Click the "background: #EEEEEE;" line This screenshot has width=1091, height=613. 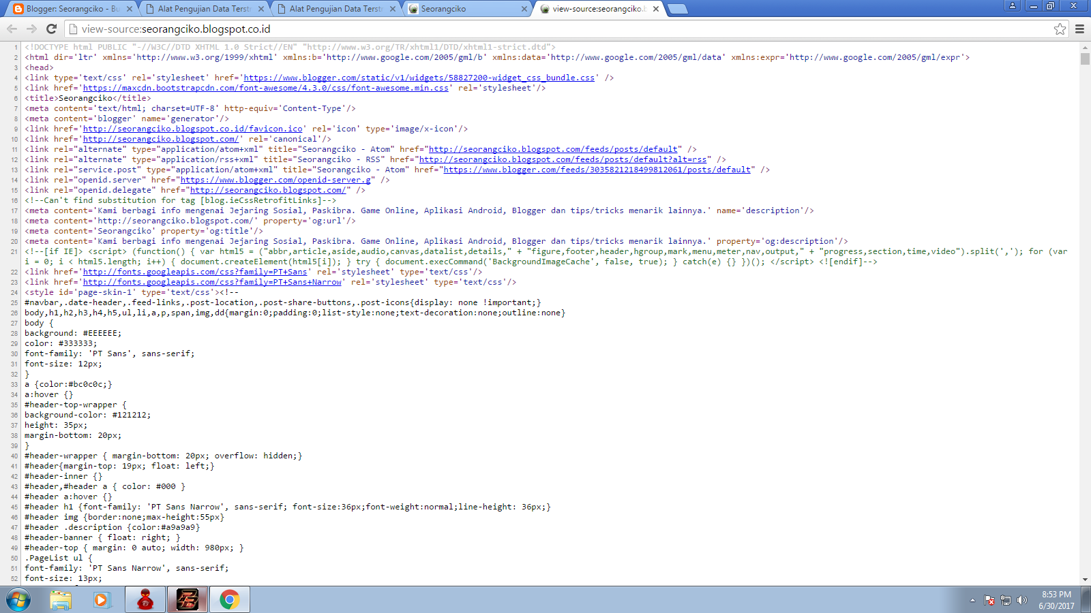[73, 333]
